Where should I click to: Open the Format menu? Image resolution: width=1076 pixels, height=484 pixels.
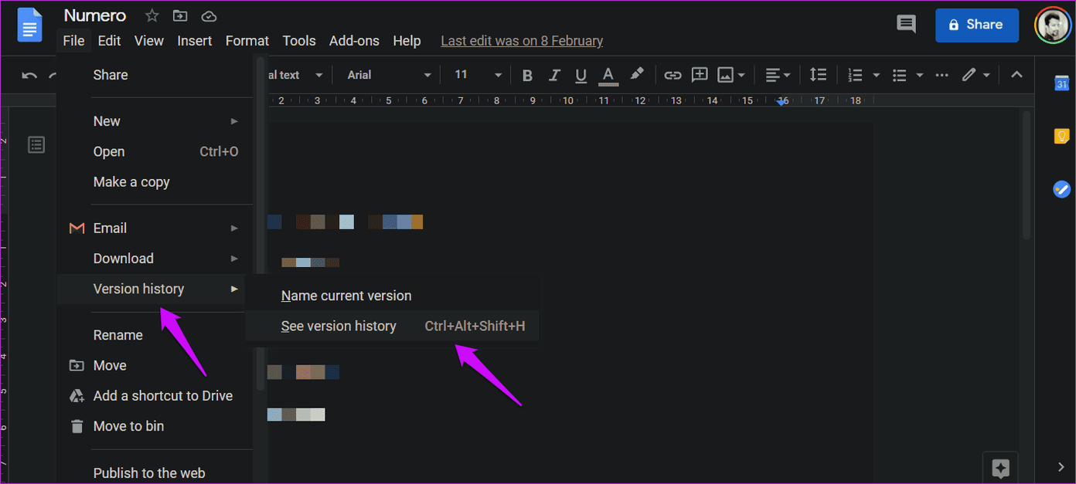click(247, 41)
